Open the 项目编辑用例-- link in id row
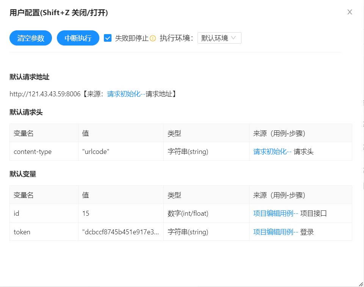The image size is (364, 287). [x=276, y=213]
